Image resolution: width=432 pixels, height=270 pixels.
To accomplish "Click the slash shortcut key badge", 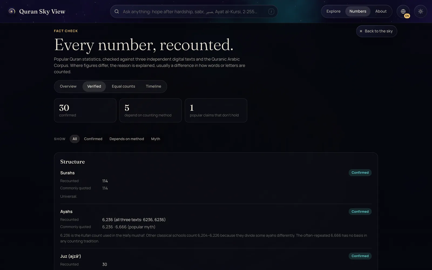I will pyautogui.click(x=271, y=12).
